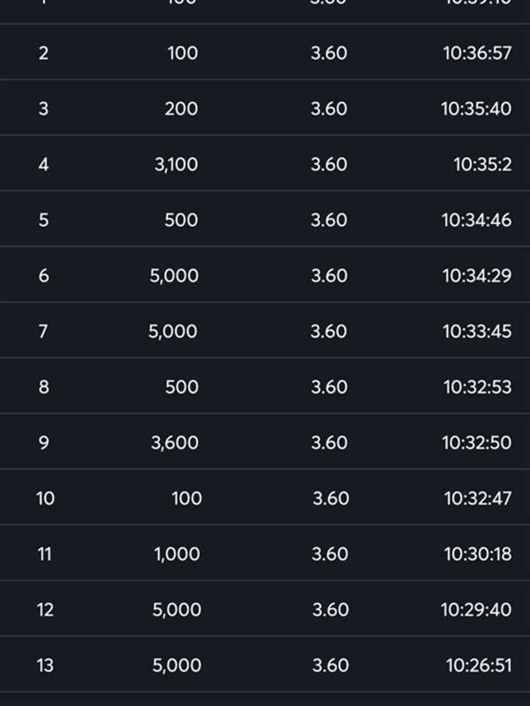
Task: Select the 5,000 volume in row 6
Action: [x=174, y=275]
